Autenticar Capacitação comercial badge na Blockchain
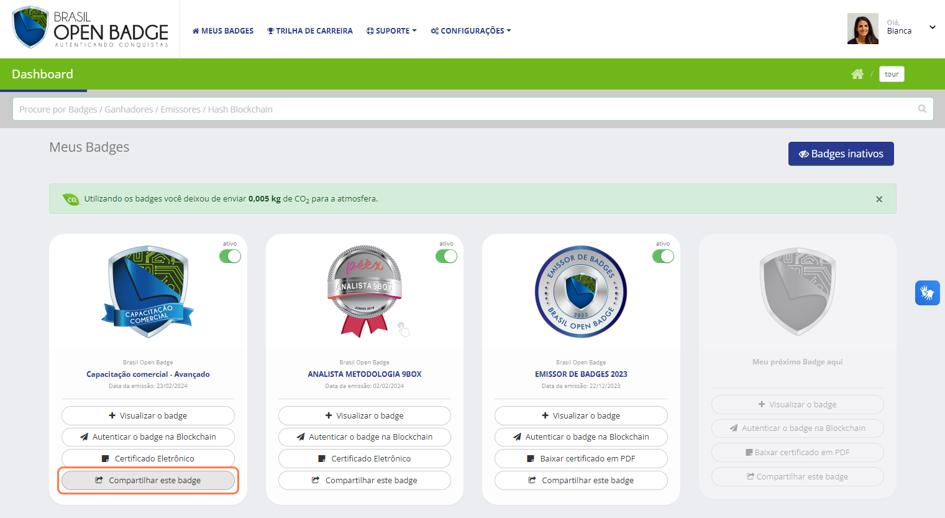Image resolution: width=945 pixels, height=518 pixels. tap(148, 437)
